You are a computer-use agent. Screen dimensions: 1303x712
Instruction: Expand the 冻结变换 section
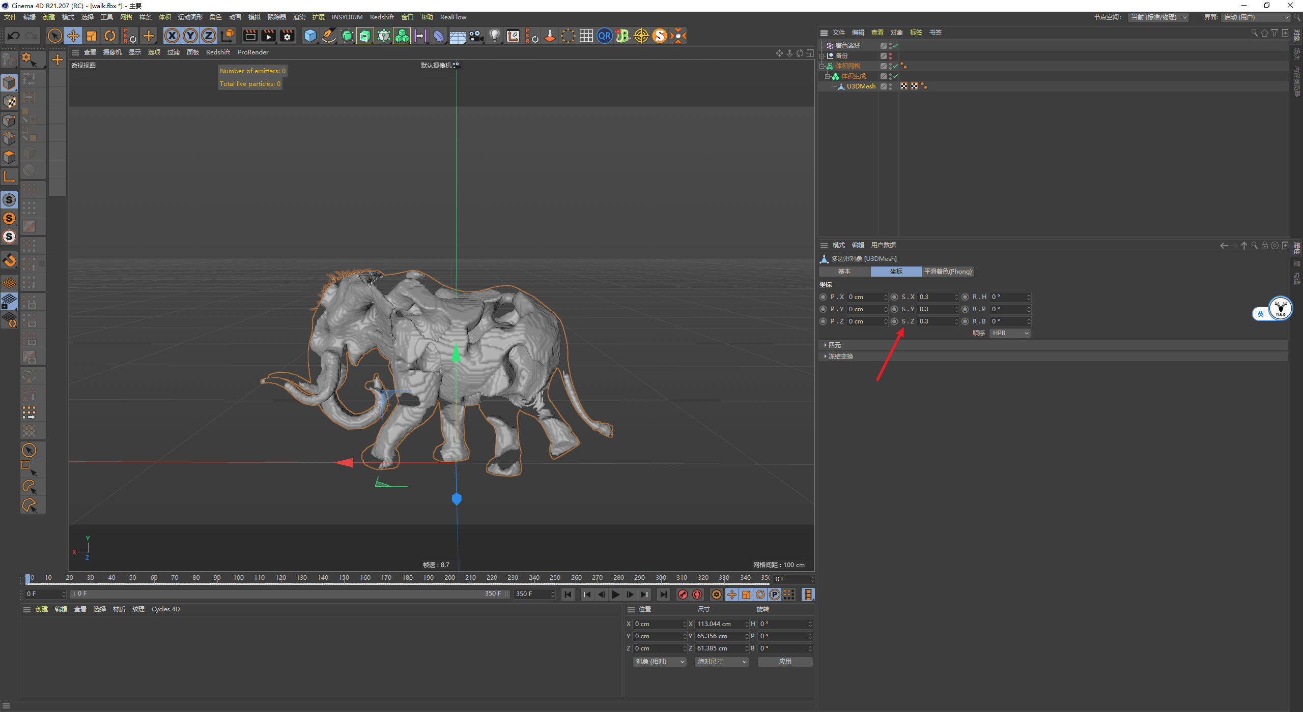point(840,357)
